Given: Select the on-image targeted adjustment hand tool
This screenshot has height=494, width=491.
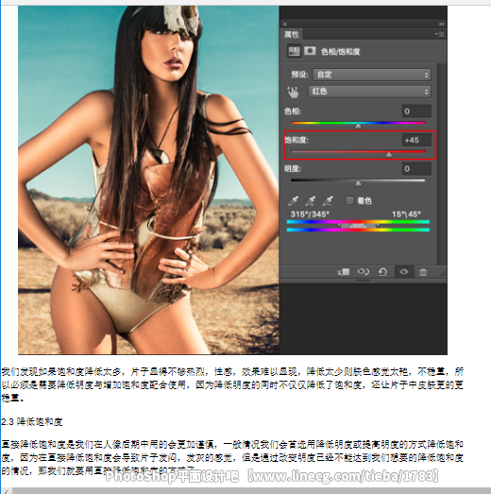Looking at the screenshot, I should click(293, 92).
